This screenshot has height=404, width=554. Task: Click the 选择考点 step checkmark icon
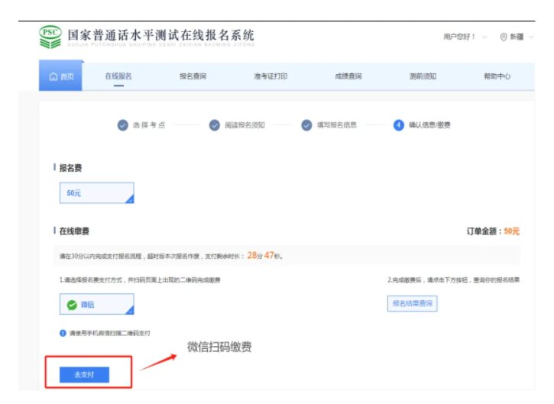122,125
